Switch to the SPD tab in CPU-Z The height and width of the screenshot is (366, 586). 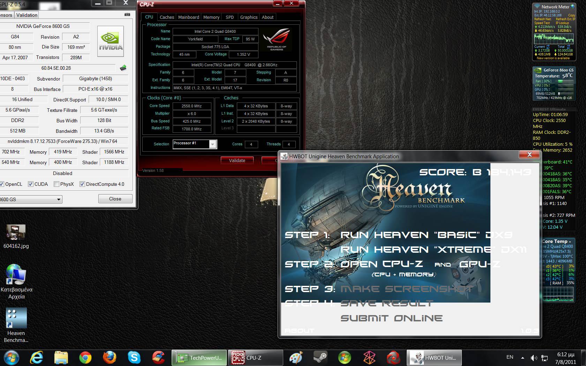(230, 17)
